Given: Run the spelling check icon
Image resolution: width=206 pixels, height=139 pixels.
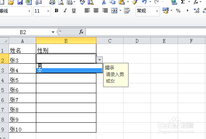Looking at the screenshot, I should pyautogui.click(x=82, y=2).
